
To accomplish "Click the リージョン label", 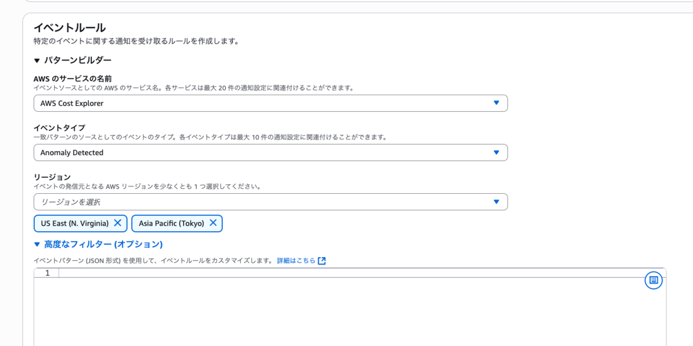I will [x=52, y=177].
